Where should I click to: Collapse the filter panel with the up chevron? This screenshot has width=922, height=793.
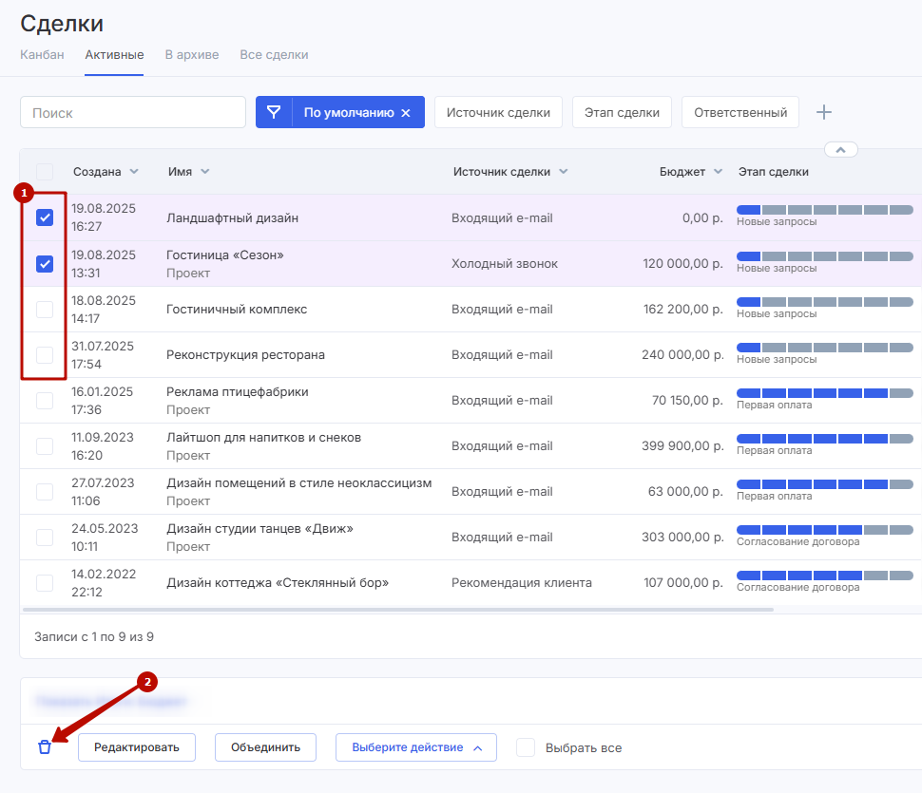pos(841,149)
